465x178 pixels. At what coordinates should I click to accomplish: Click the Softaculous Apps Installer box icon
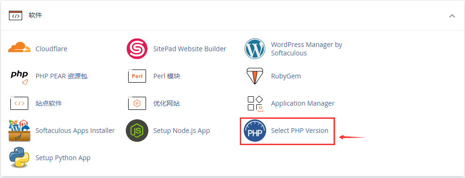tap(19, 131)
